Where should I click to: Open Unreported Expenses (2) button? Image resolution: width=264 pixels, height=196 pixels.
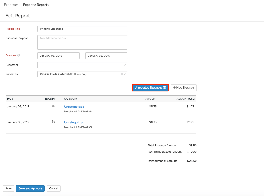tap(150, 88)
